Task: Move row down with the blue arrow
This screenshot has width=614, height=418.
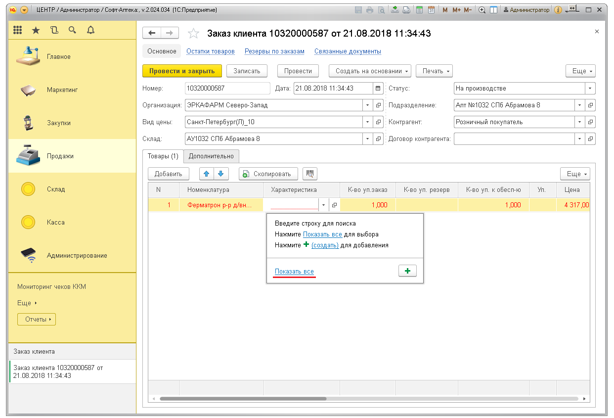Action: 220,174
